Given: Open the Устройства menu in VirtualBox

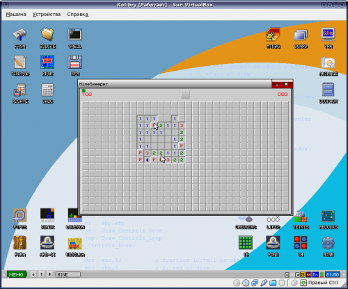Looking at the screenshot, I should click(x=47, y=15).
